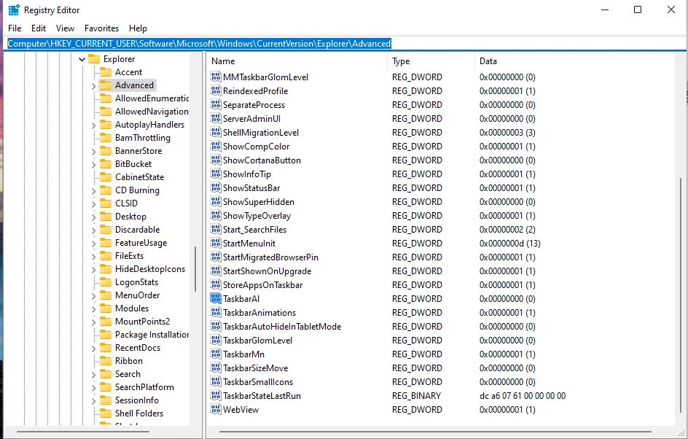
Task: Click the MMTaskbarGlomLevel DWORD icon
Action: coord(216,77)
